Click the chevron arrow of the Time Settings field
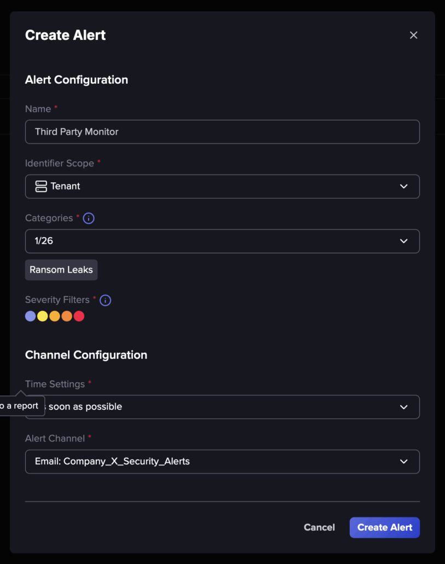 (x=404, y=407)
